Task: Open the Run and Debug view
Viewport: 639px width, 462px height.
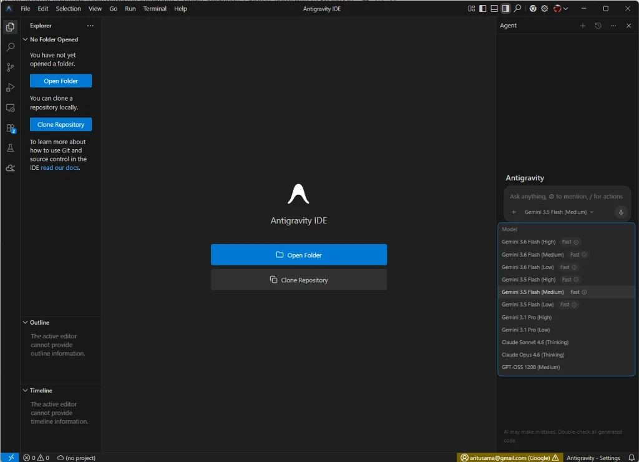Action: [x=10, y=87]
